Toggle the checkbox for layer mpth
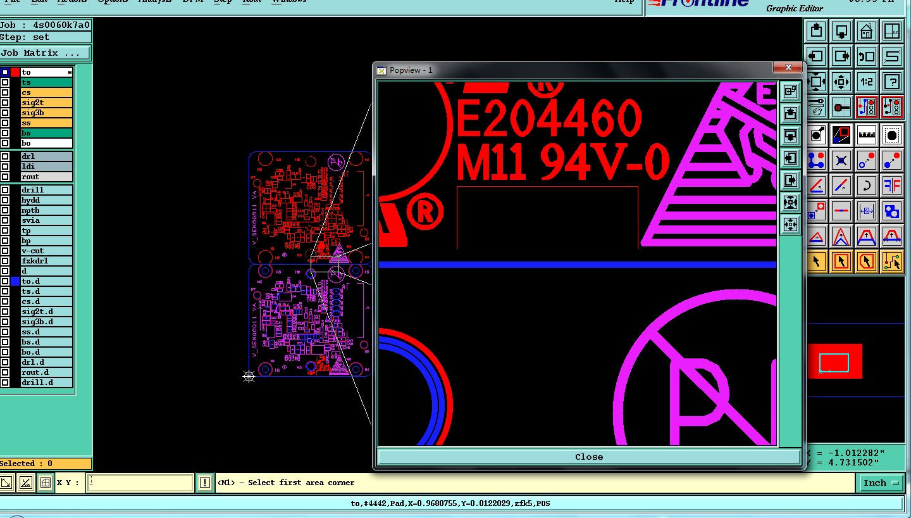The image size is (911, 518). click(x=5, y=210)
